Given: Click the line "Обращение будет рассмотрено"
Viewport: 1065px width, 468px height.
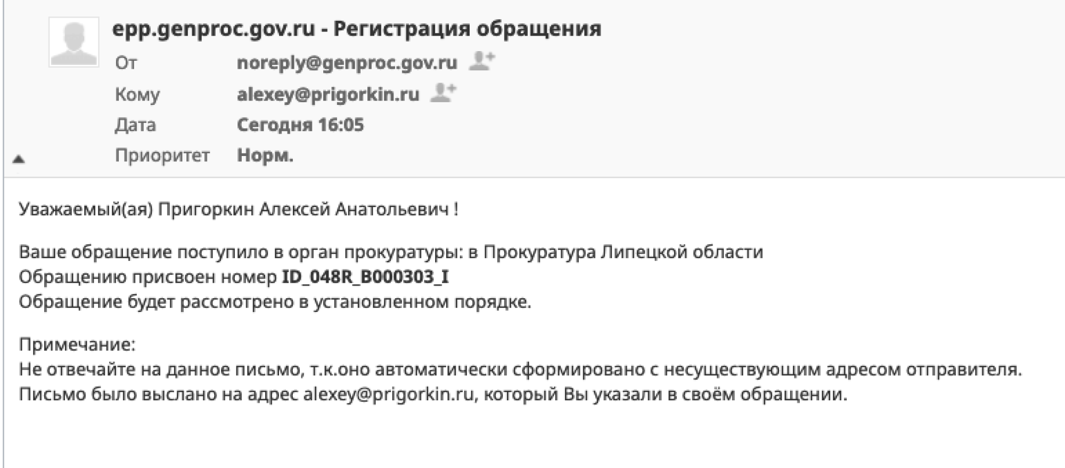Looking at the screenshot, I should coord(275,302).
